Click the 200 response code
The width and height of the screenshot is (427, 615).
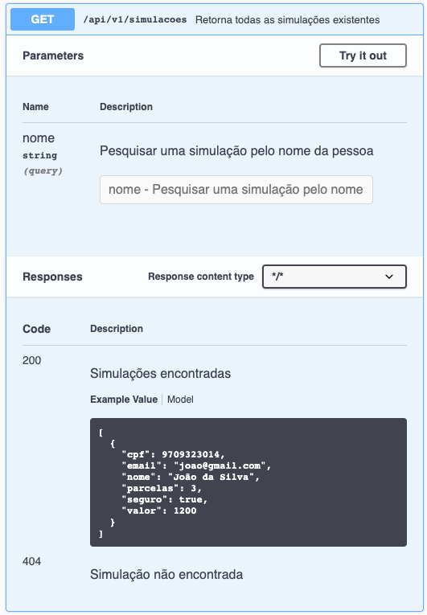pyautogui.click(x=32, y=360)
